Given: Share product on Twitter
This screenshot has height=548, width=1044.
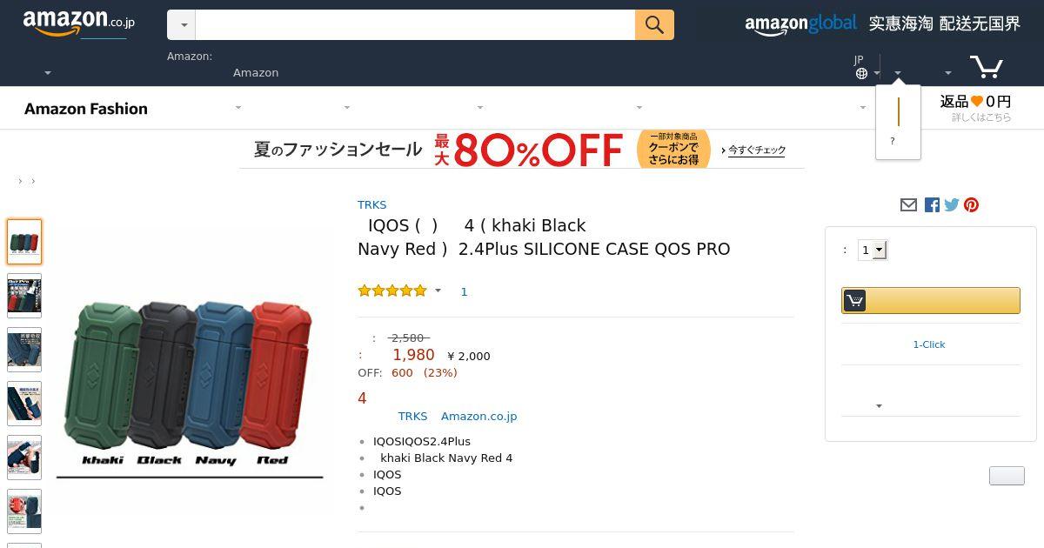Looking at the screenshot, I should 952,205.
